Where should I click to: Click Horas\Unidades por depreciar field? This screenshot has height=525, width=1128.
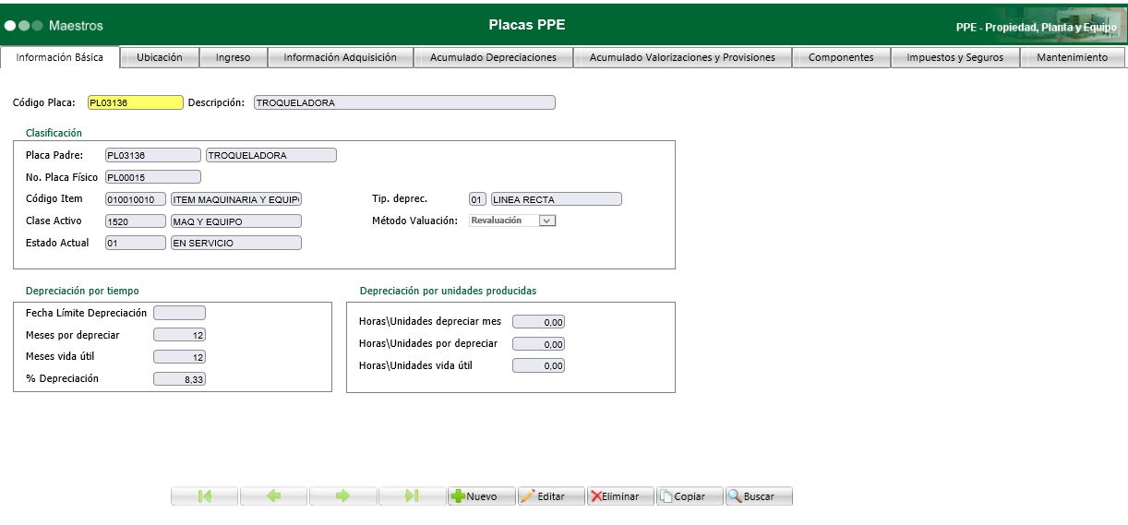[538, 344]
